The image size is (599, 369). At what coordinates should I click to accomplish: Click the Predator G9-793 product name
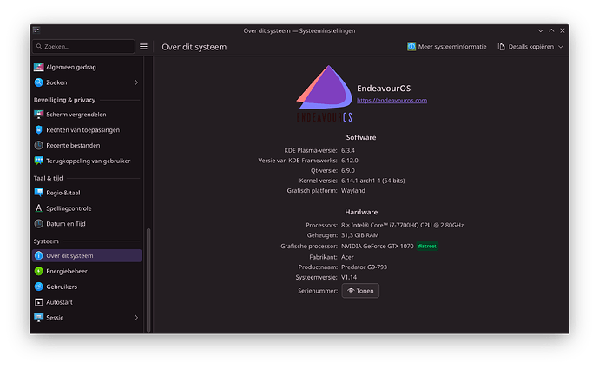[364, 267]
